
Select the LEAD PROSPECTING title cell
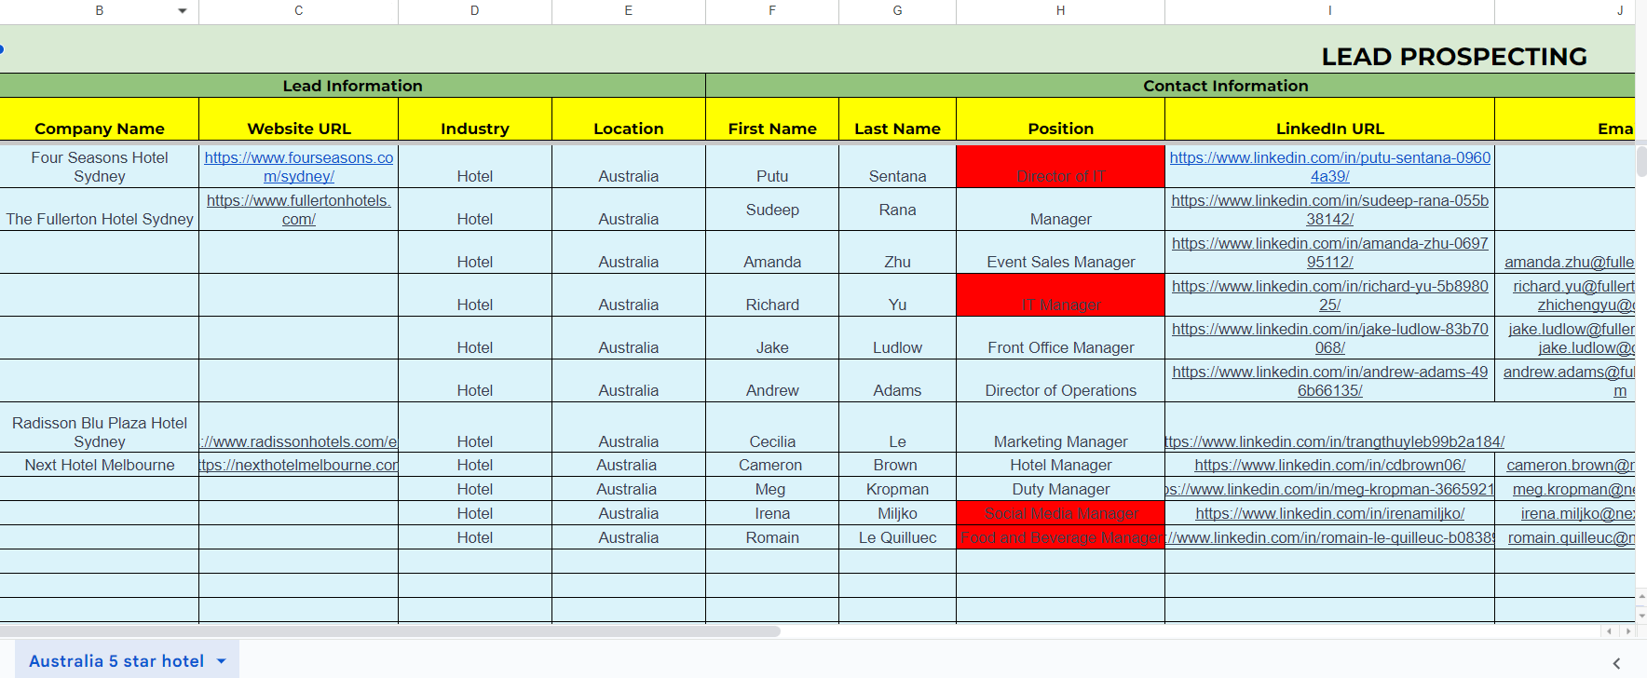pos(1453,57)
